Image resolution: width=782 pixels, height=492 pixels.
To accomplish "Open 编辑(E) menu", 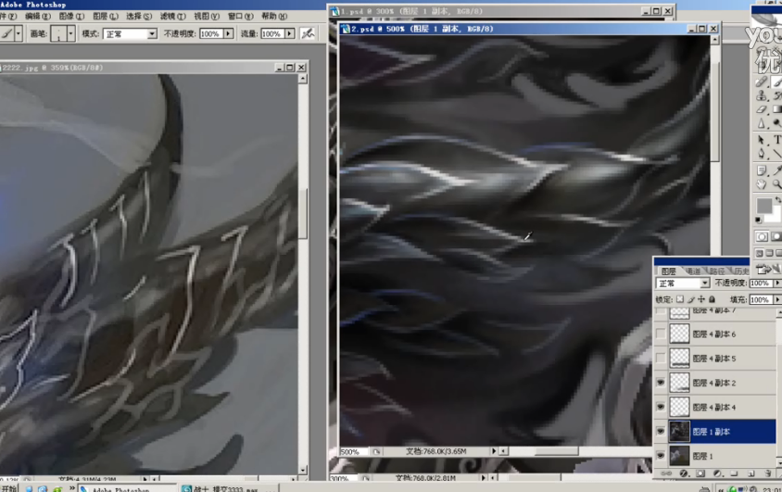I will point(37,16).
